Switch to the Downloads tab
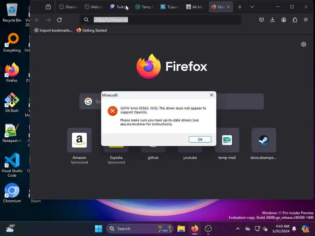 (x=68, y=7)
